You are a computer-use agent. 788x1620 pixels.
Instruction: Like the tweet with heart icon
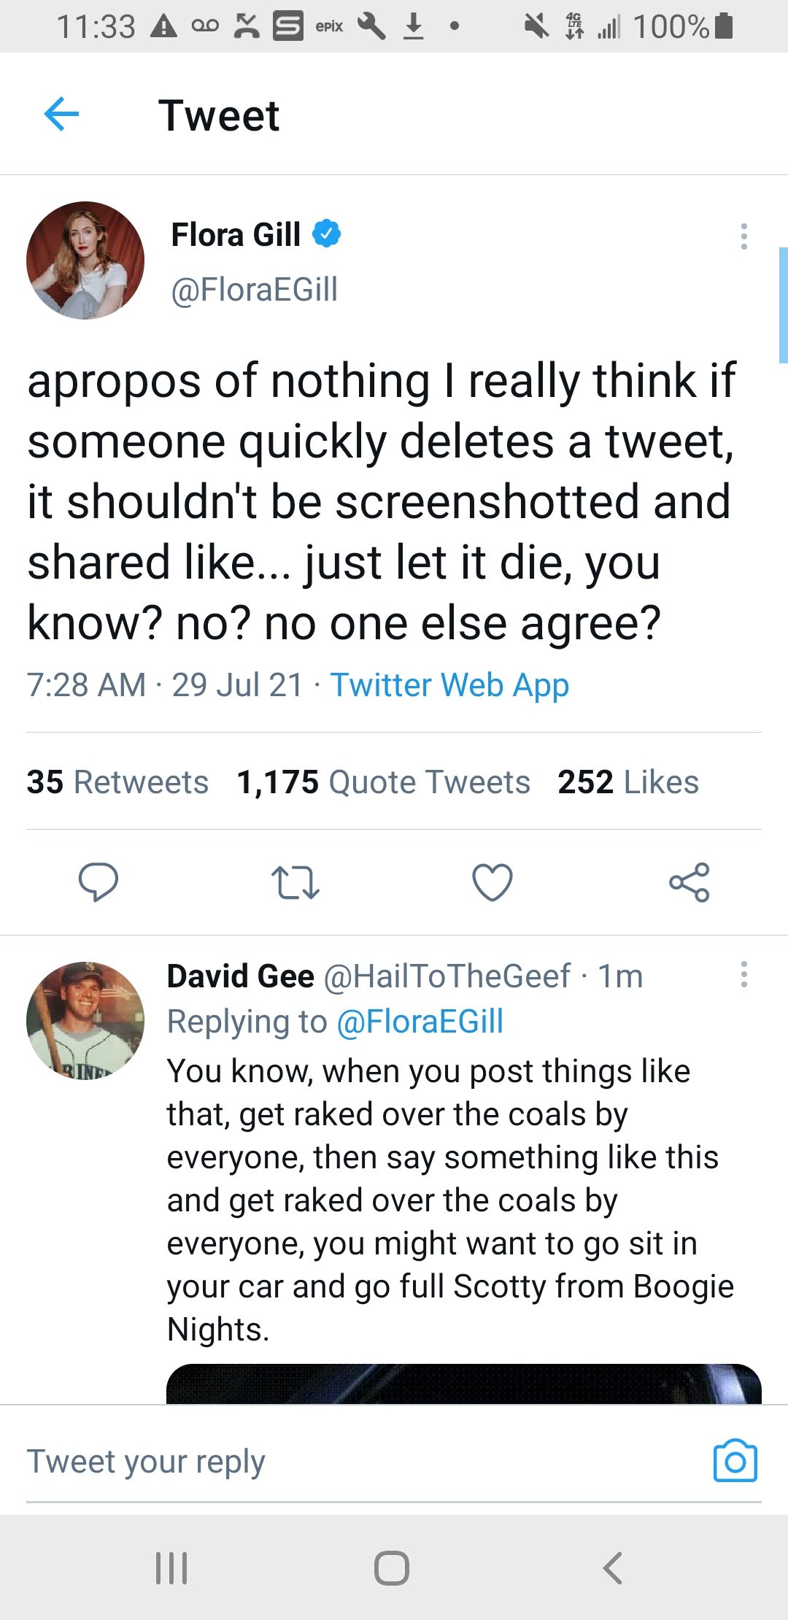pyautogui.click(x=492, y=882)
